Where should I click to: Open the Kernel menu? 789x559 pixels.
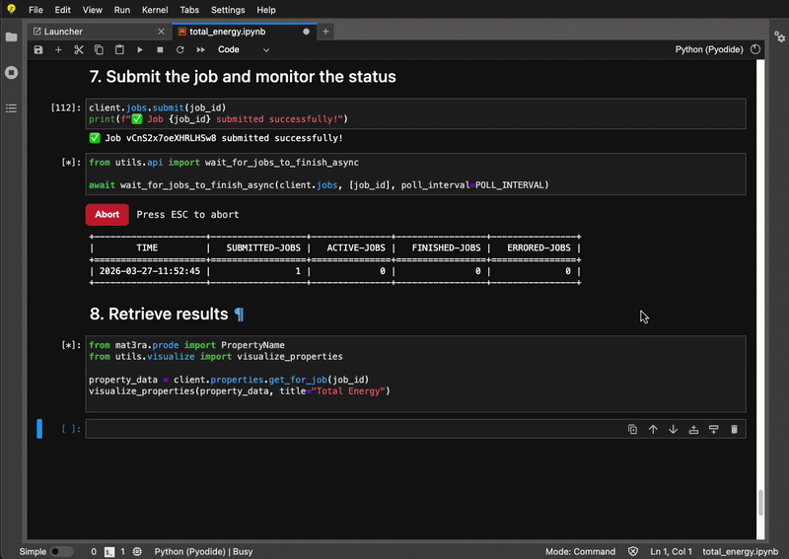[x=155, y=10]
